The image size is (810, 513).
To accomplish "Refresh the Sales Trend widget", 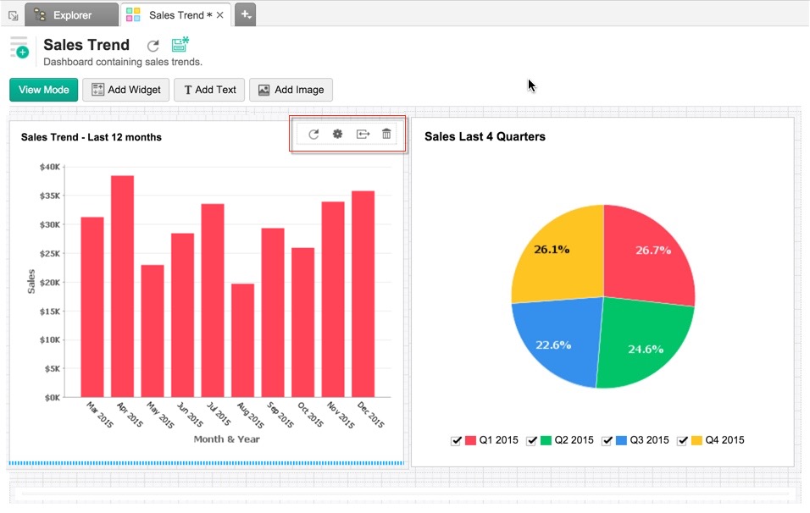I will (313, 134).
